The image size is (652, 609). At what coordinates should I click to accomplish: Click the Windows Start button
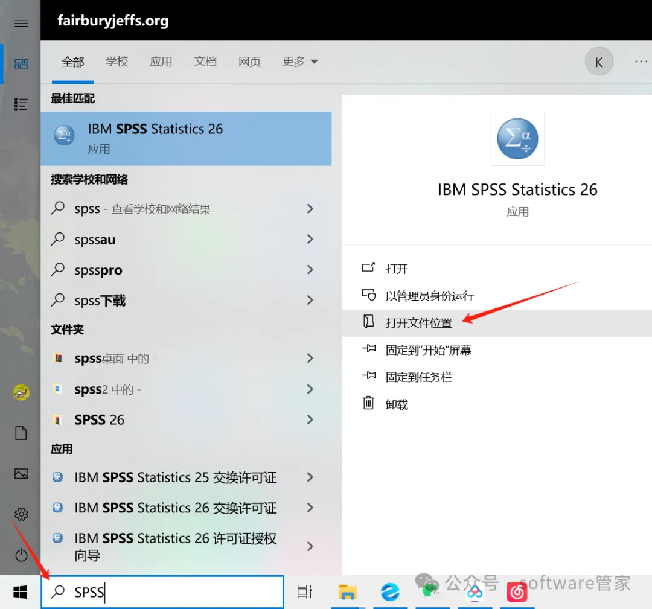tap(21, 592)
